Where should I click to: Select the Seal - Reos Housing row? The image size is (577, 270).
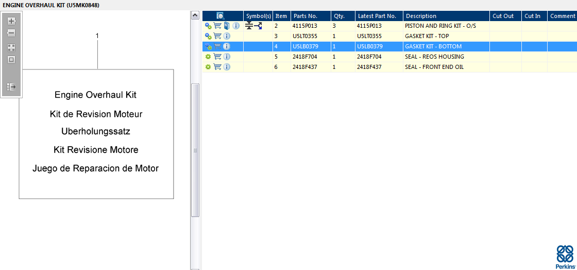click(389, 57)
